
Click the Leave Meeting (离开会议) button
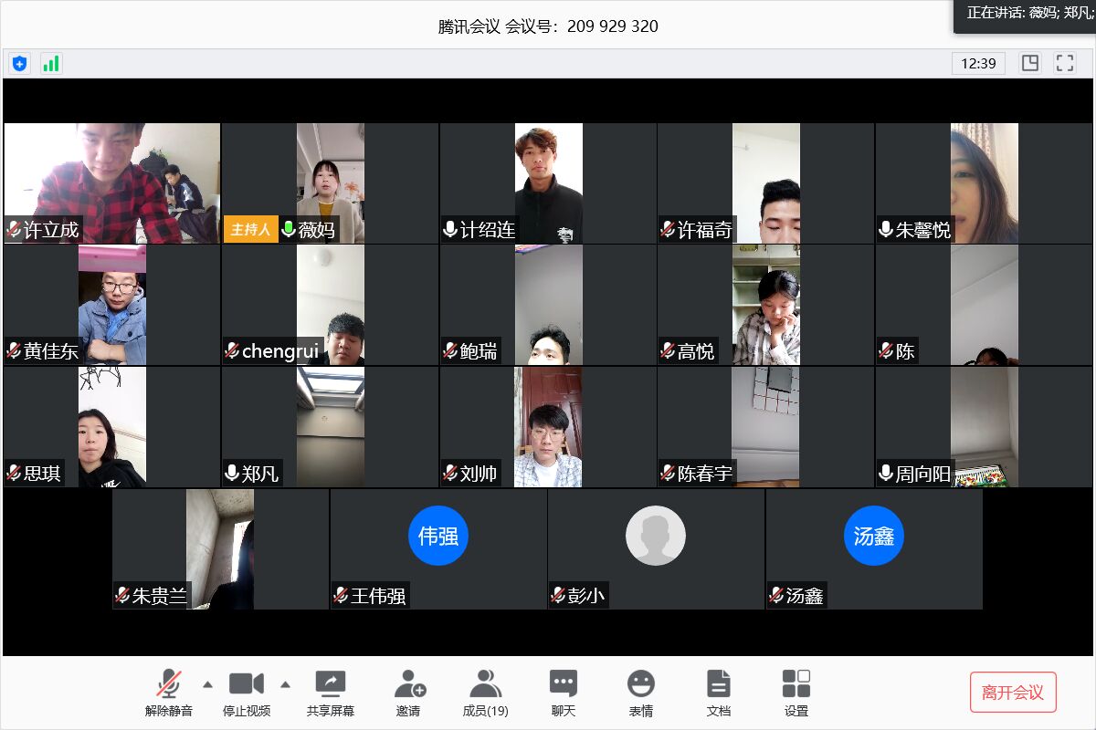coord(1012,693)
